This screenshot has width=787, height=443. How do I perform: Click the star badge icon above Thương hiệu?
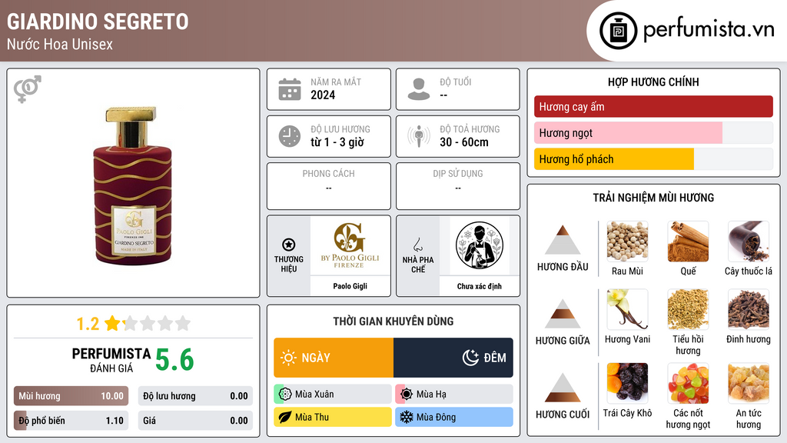pos(289,245)
